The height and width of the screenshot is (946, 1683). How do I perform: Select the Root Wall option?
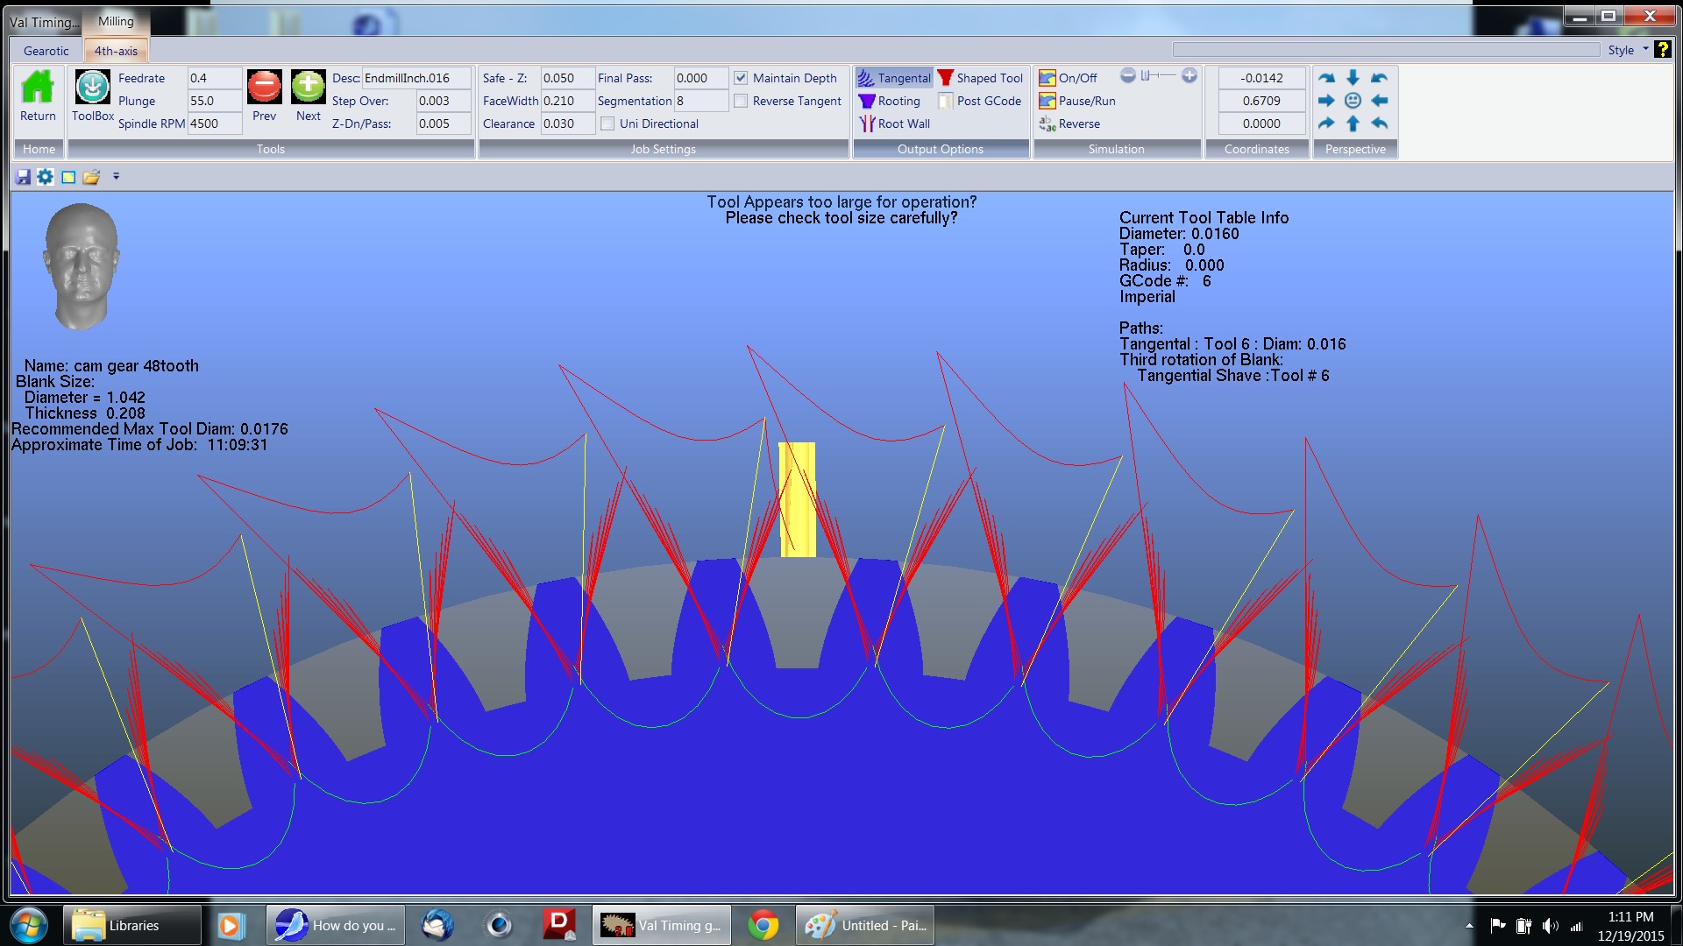pyautogui.click(x=894, y=124)
